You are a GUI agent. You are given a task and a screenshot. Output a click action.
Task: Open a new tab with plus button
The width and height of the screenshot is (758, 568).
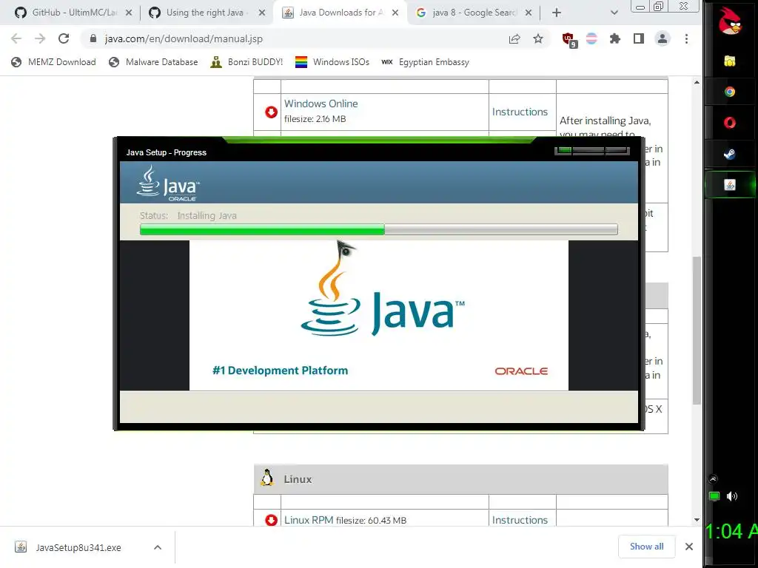click(x=557, y=13)
